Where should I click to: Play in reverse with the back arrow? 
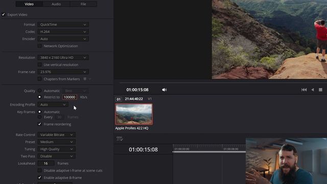click(x=312, y=90)
